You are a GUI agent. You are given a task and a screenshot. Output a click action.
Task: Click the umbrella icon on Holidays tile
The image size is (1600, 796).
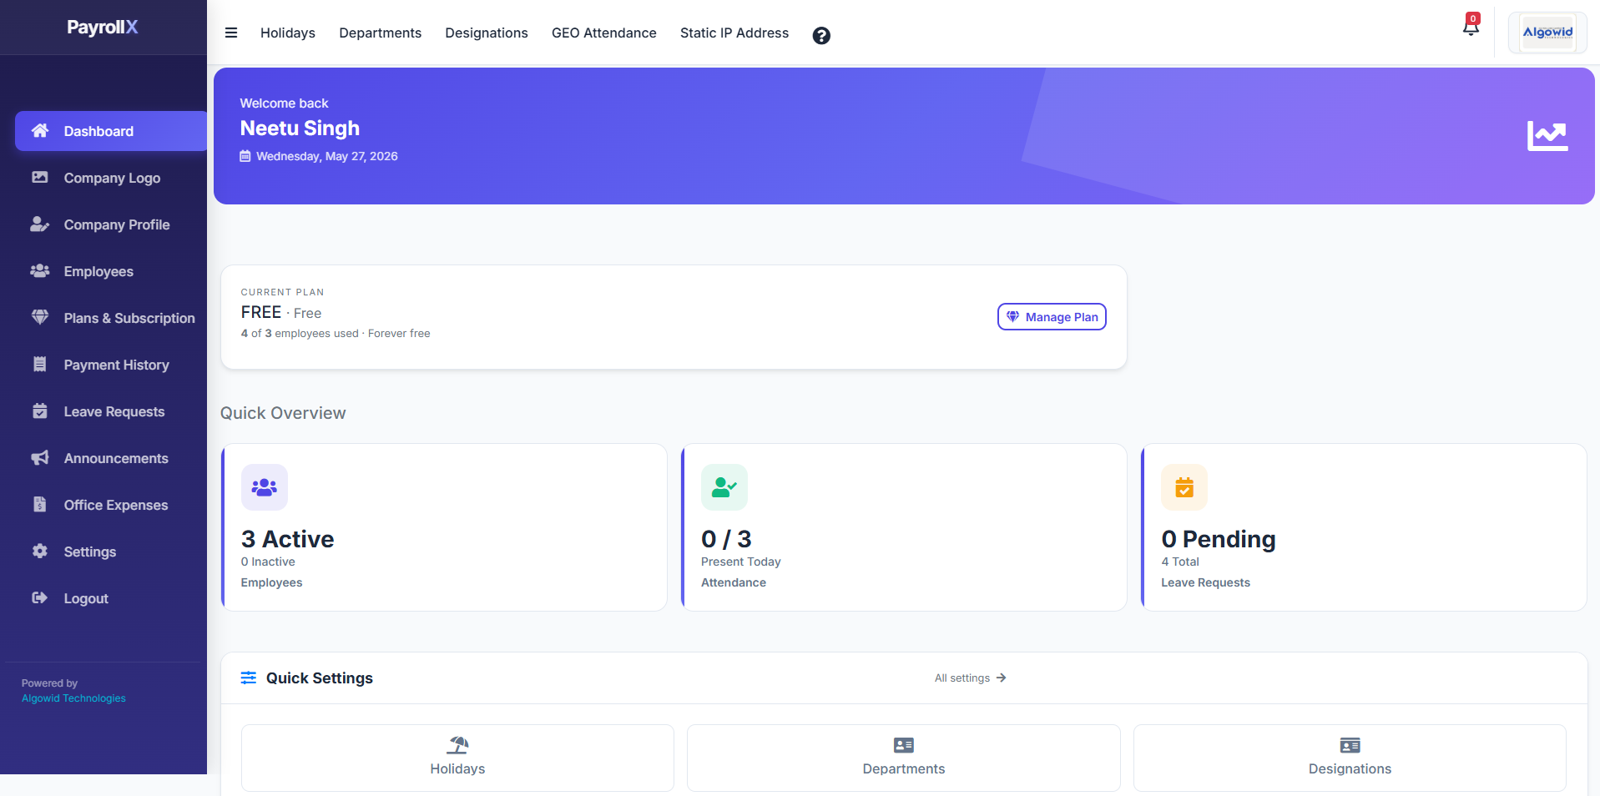point(457,744)
